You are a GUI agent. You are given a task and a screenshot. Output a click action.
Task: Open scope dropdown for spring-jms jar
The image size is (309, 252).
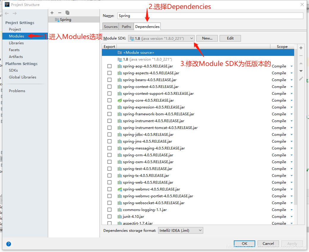(x=291, y=141)
